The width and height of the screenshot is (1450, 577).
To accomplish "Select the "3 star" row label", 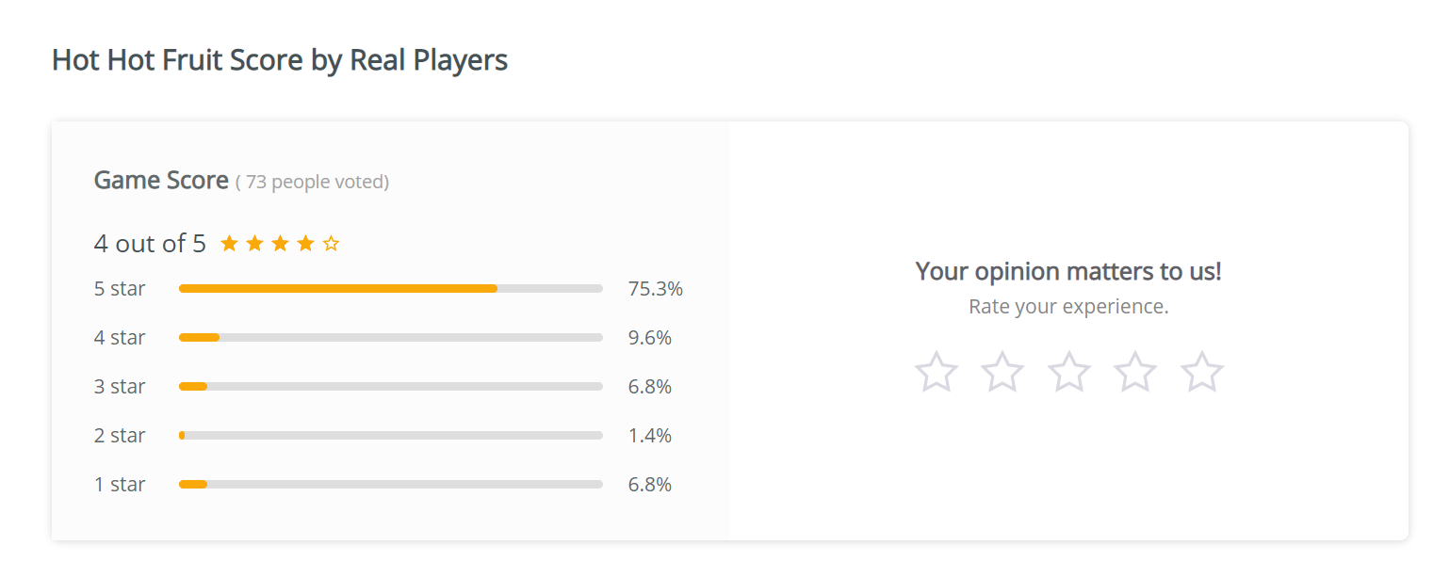I will (120, 387).
